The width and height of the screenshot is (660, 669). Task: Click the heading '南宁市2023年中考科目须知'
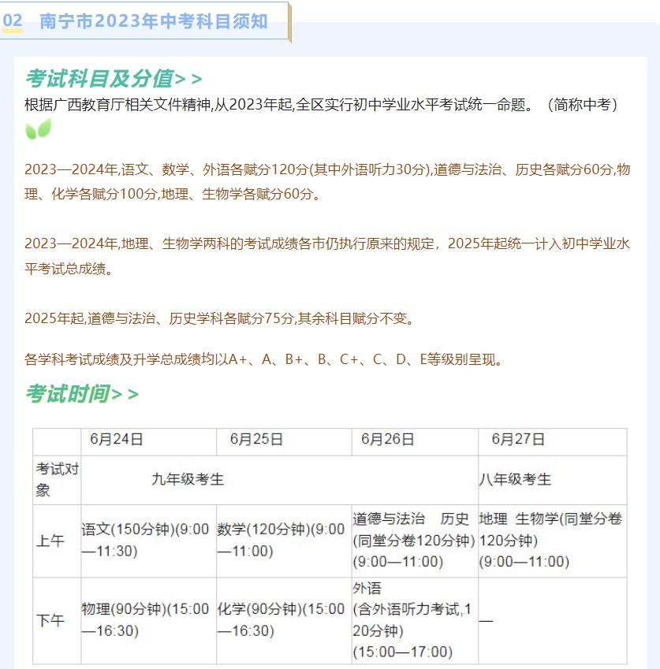[154, 21]
